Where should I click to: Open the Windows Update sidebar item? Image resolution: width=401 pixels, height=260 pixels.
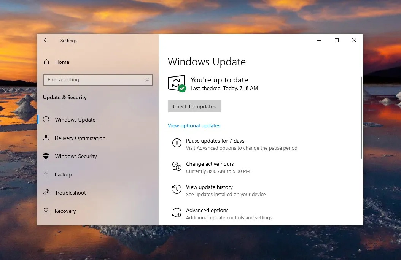coord(75,120)
